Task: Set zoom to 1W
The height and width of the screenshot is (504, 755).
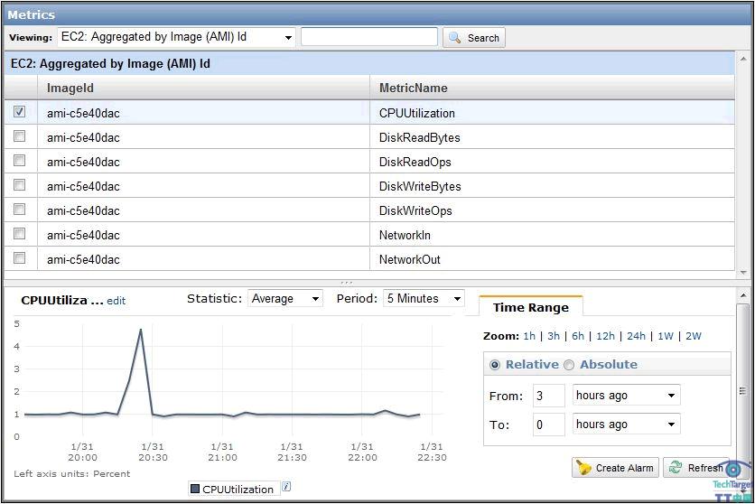Action: 666,336
